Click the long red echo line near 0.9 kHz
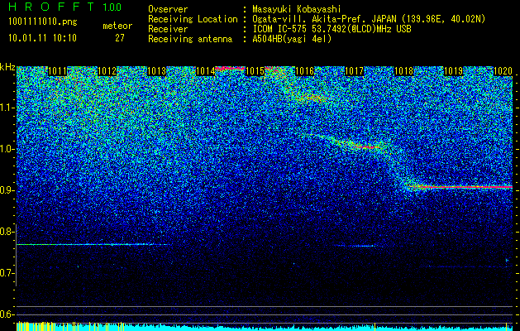The width and height of the screenshot is (520, 331). [463, 187]
